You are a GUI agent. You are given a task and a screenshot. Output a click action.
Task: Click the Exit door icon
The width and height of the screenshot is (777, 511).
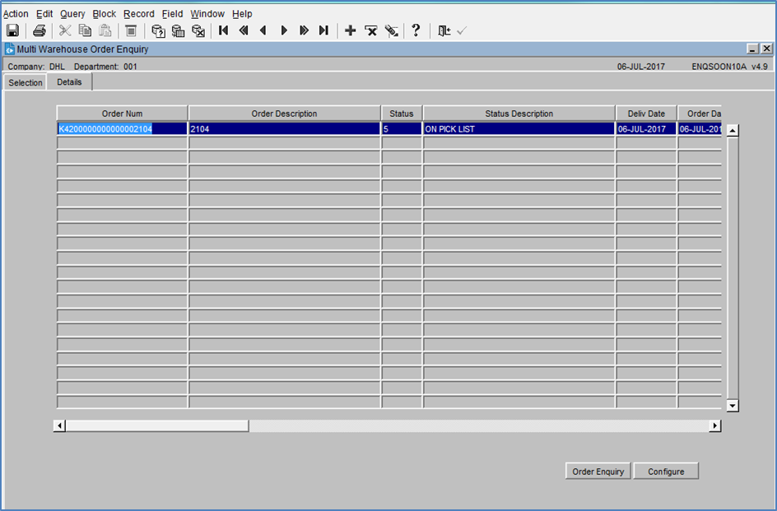click(x=444, y=30)
